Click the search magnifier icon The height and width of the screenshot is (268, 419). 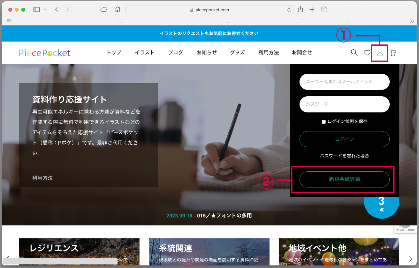pyautogui.click(x=354, y=53)
